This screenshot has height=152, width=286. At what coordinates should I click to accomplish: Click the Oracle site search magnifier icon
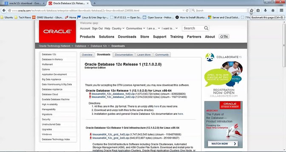click(206, 28)
